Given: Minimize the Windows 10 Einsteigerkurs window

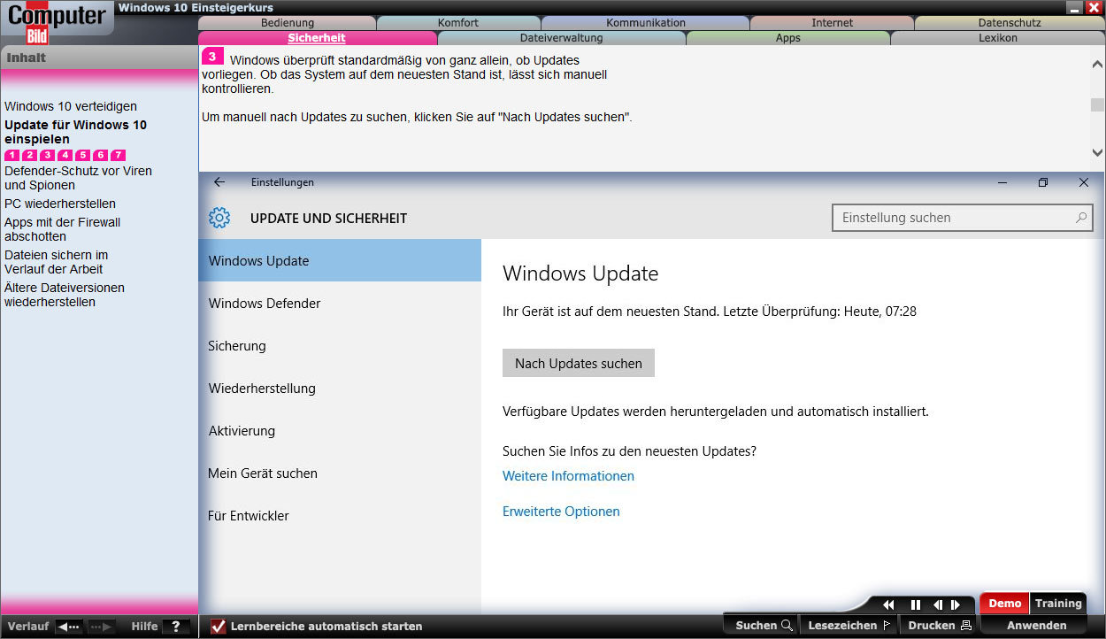Looking at the screenshot, I should click(x=1074, y=7).
